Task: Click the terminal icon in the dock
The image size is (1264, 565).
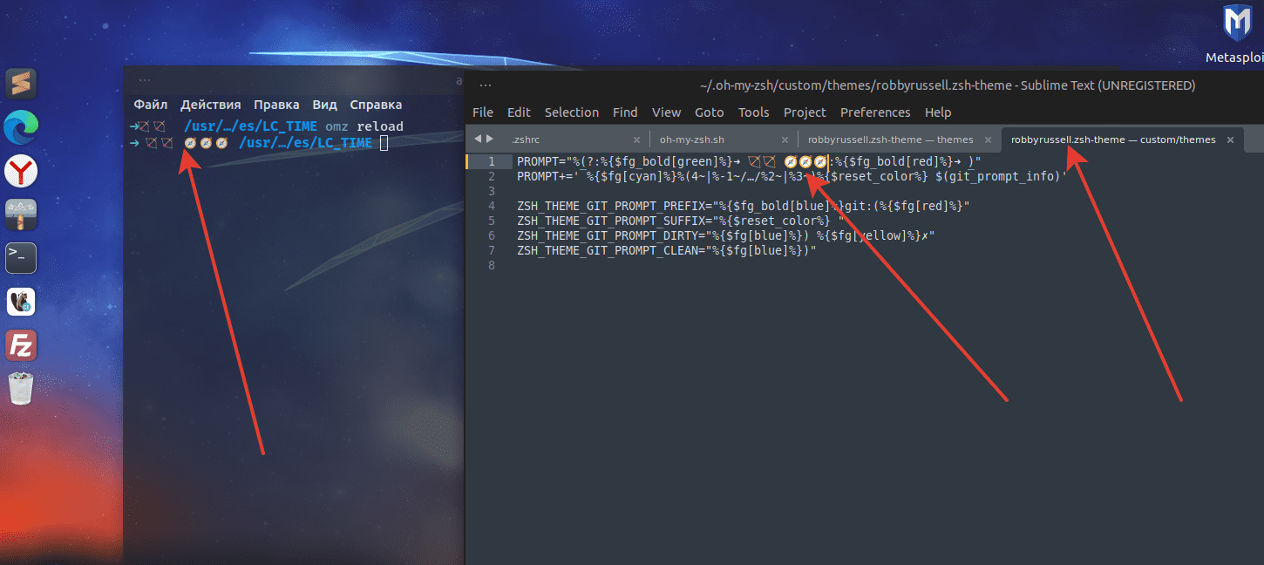Action: 21,257
